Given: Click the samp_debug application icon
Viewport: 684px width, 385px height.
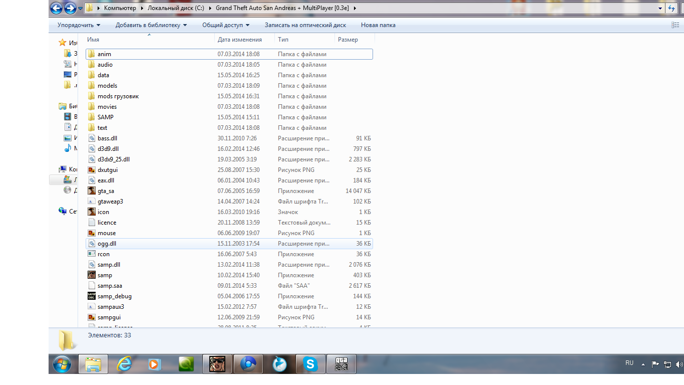Looking at the screenshot, I should 91,296.
